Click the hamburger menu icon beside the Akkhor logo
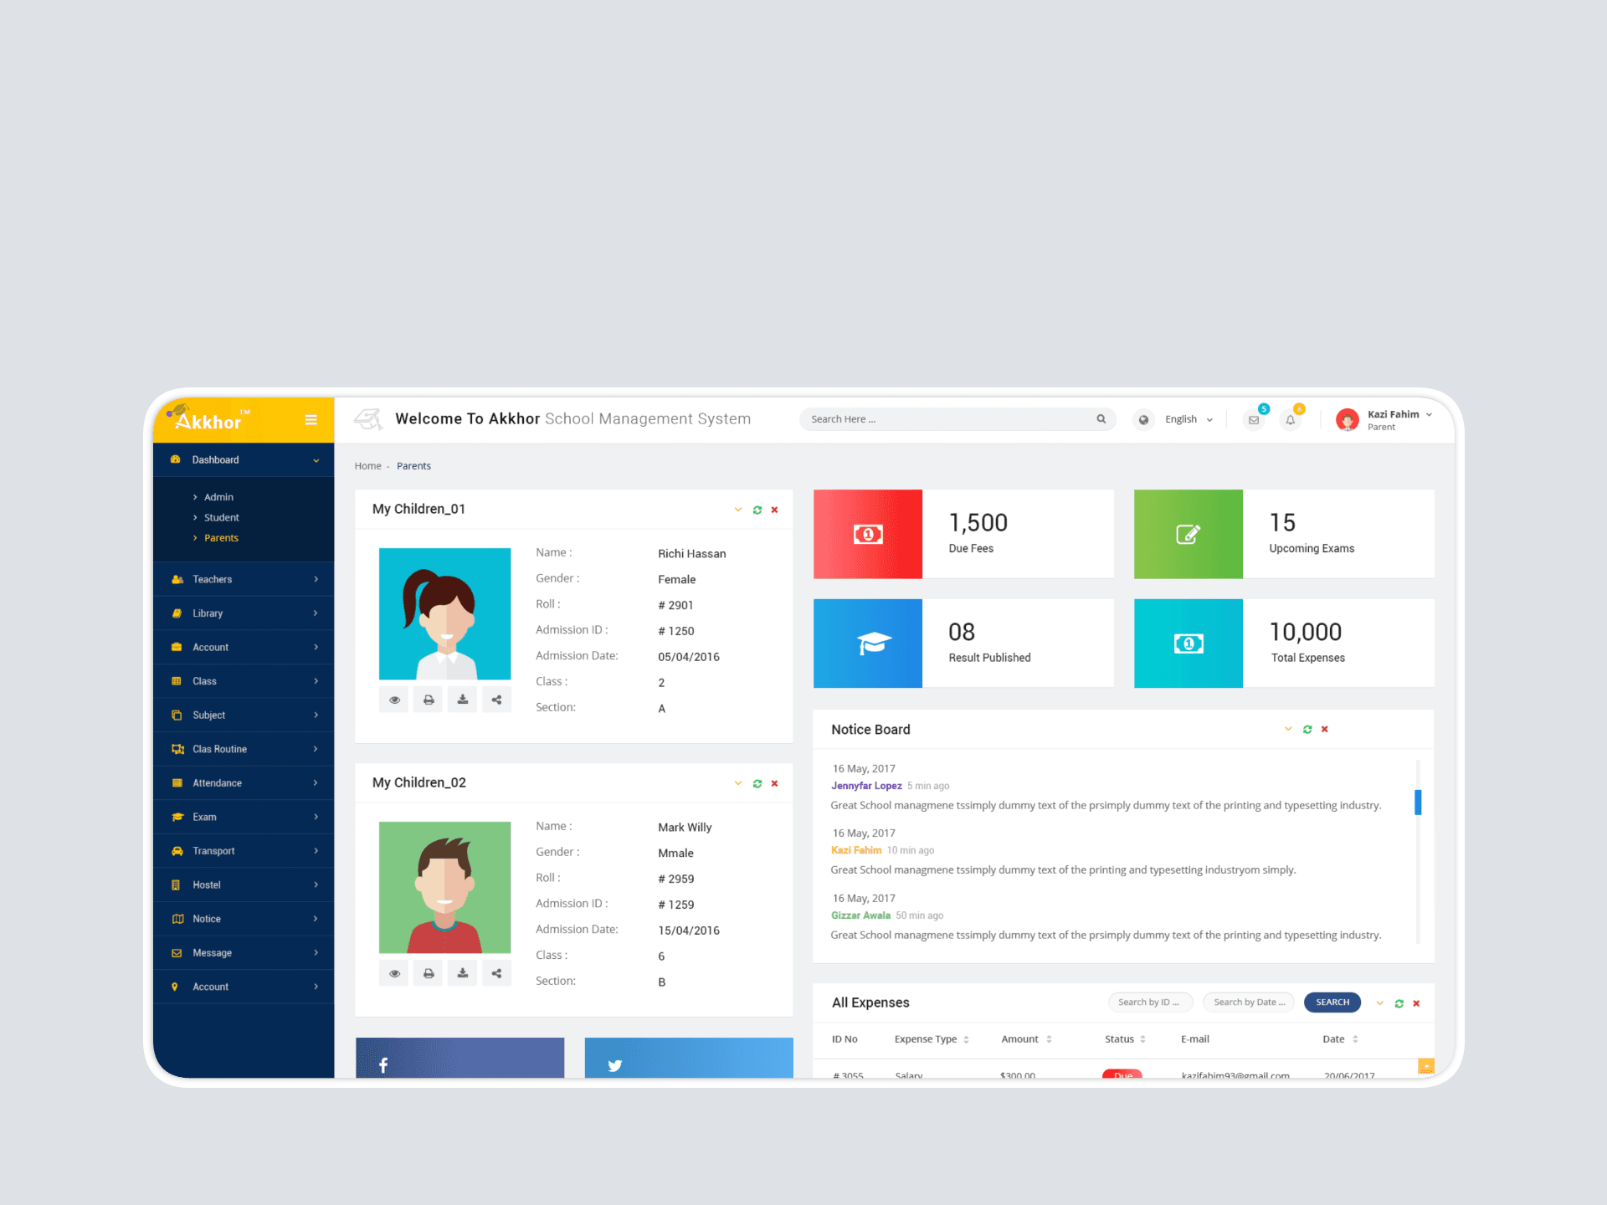Image resolution: width=1607 pixels, height=1205 pixels. pyautogui.click(x=311, y=420)
